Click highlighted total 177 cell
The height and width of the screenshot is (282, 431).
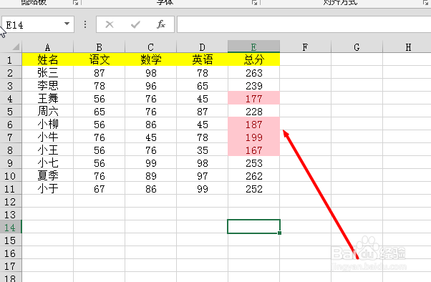coord(253,98)
